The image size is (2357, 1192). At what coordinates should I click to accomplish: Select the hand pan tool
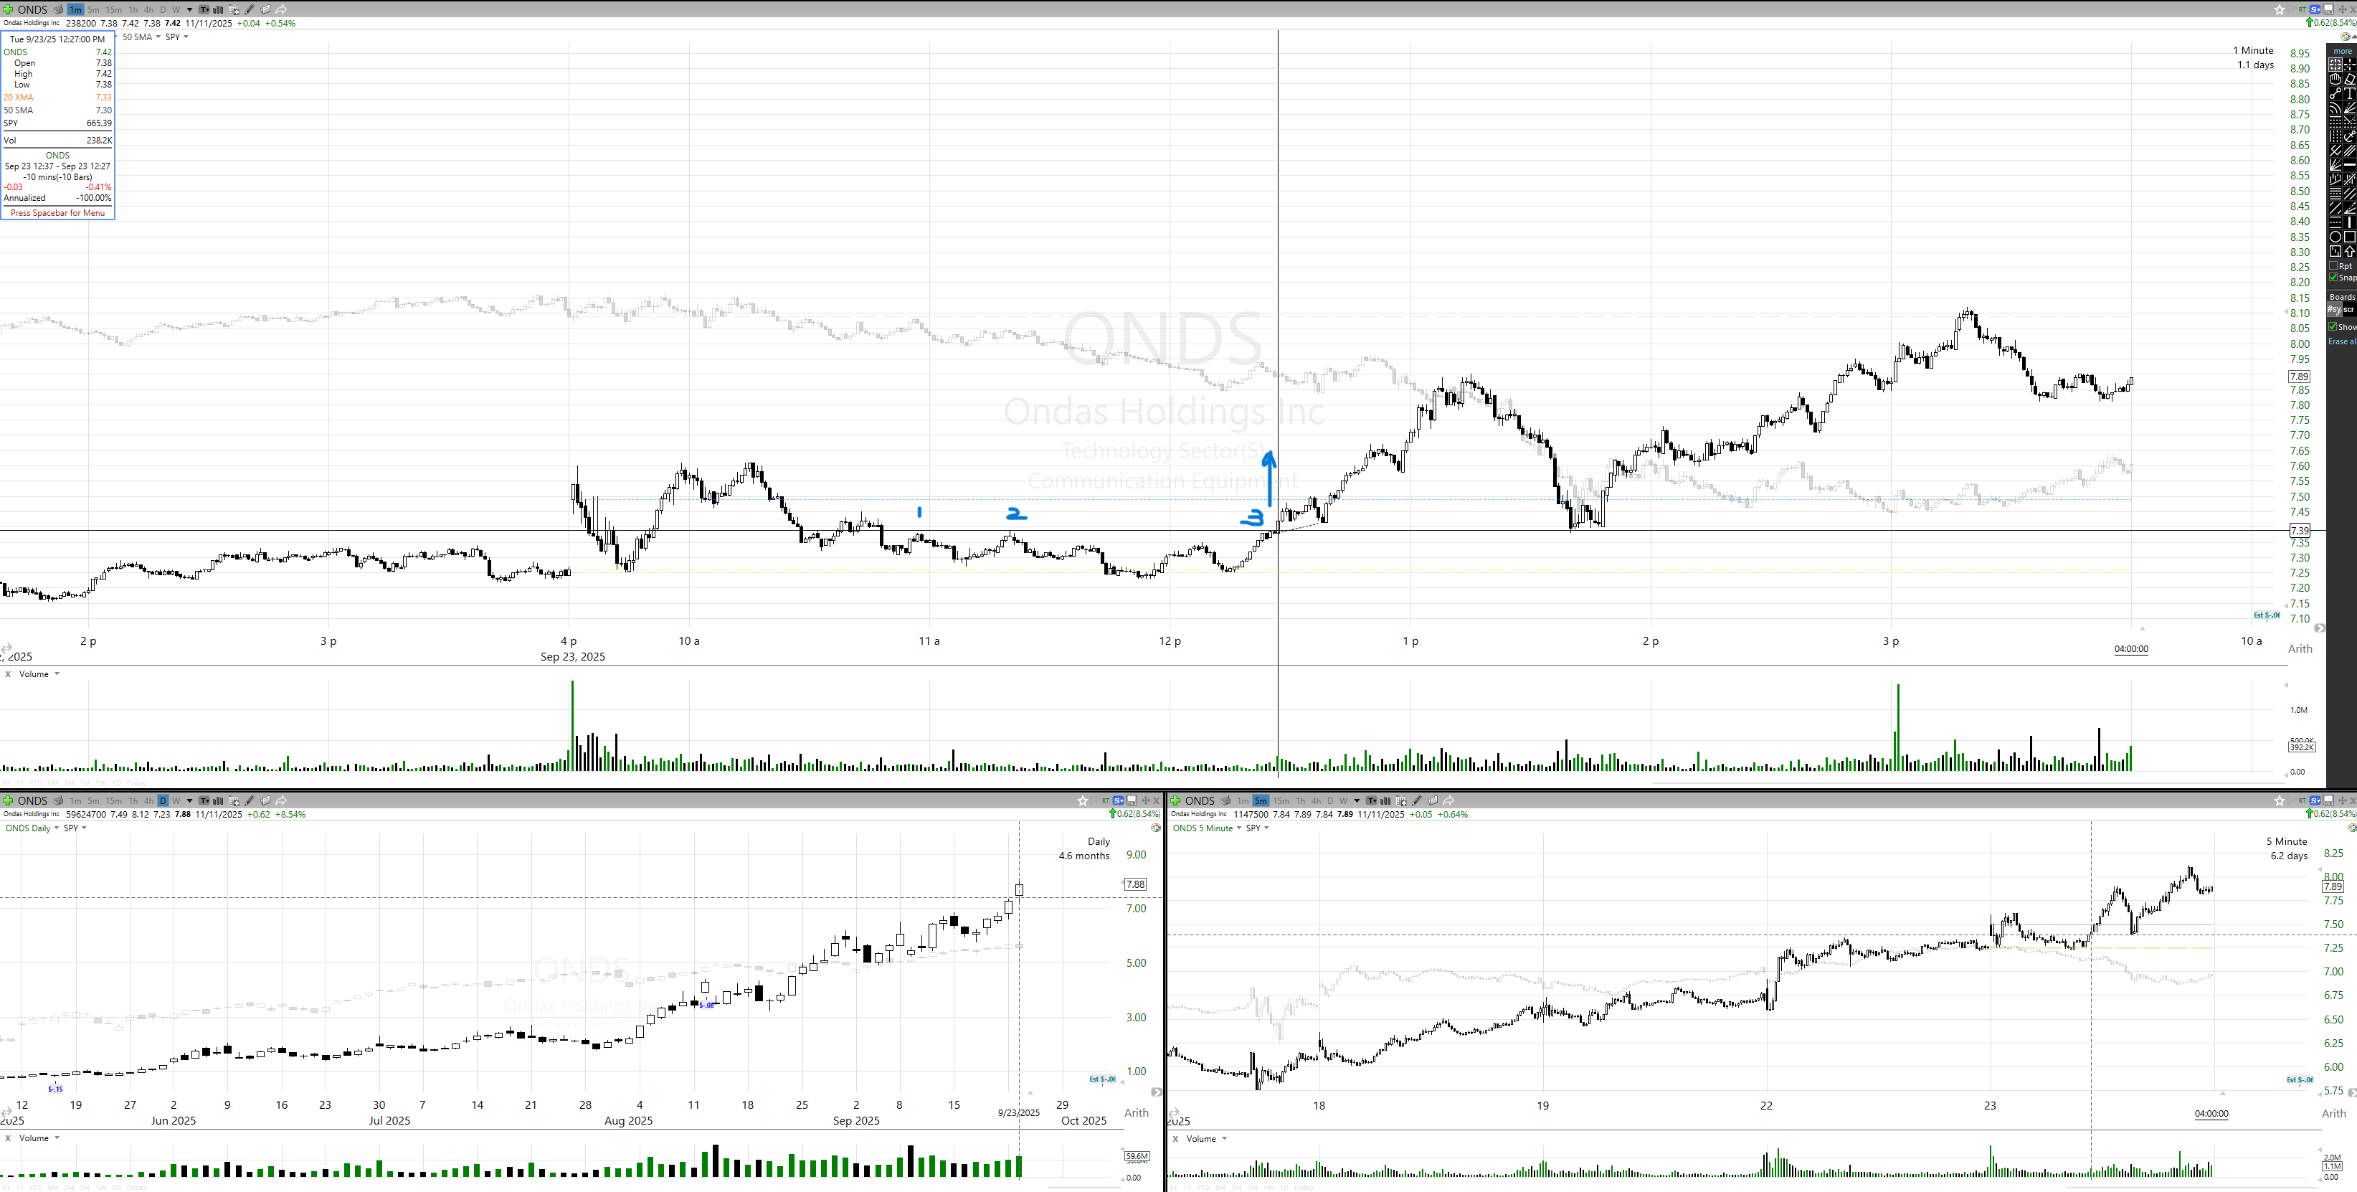click(x=2336, y=80)
